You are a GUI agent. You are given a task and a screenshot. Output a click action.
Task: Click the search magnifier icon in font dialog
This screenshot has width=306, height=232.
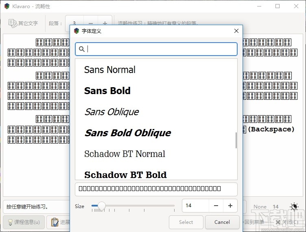[x=82, y=49]
